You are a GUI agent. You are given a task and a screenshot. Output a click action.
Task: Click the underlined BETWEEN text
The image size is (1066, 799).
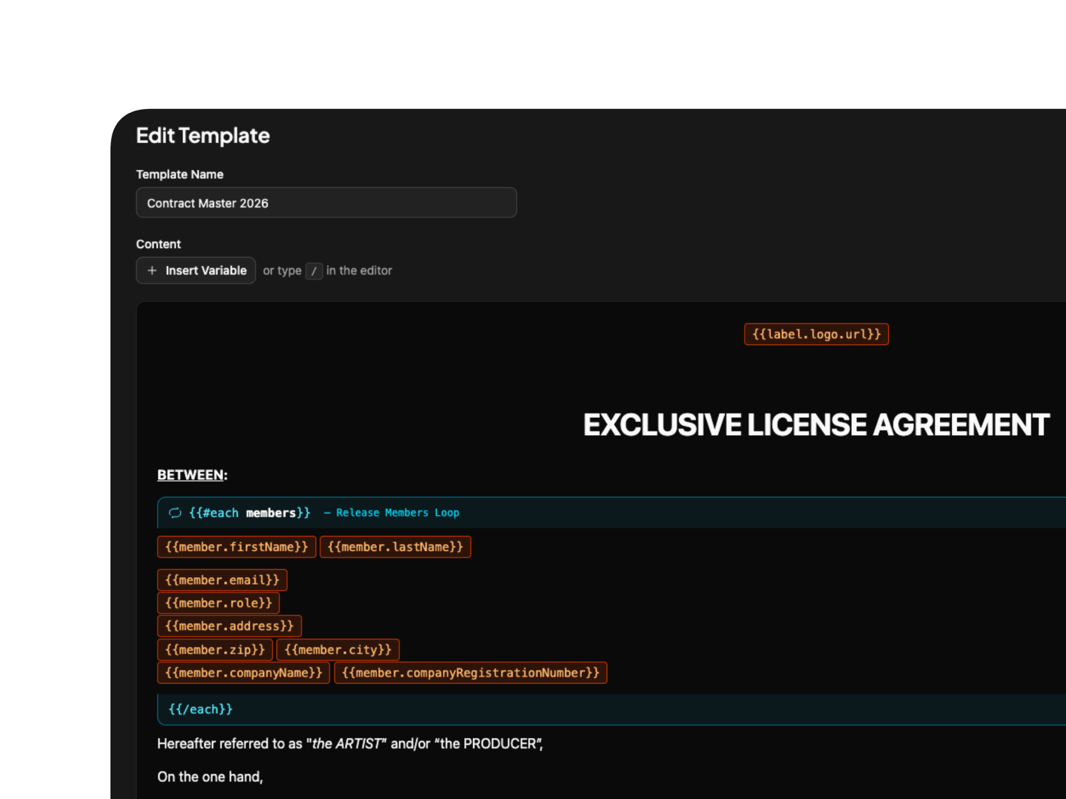coord(190,475)
